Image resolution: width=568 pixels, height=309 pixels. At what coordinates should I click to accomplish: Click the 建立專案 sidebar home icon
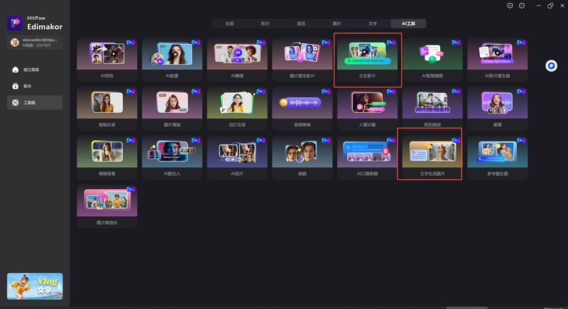click(15, 69)
